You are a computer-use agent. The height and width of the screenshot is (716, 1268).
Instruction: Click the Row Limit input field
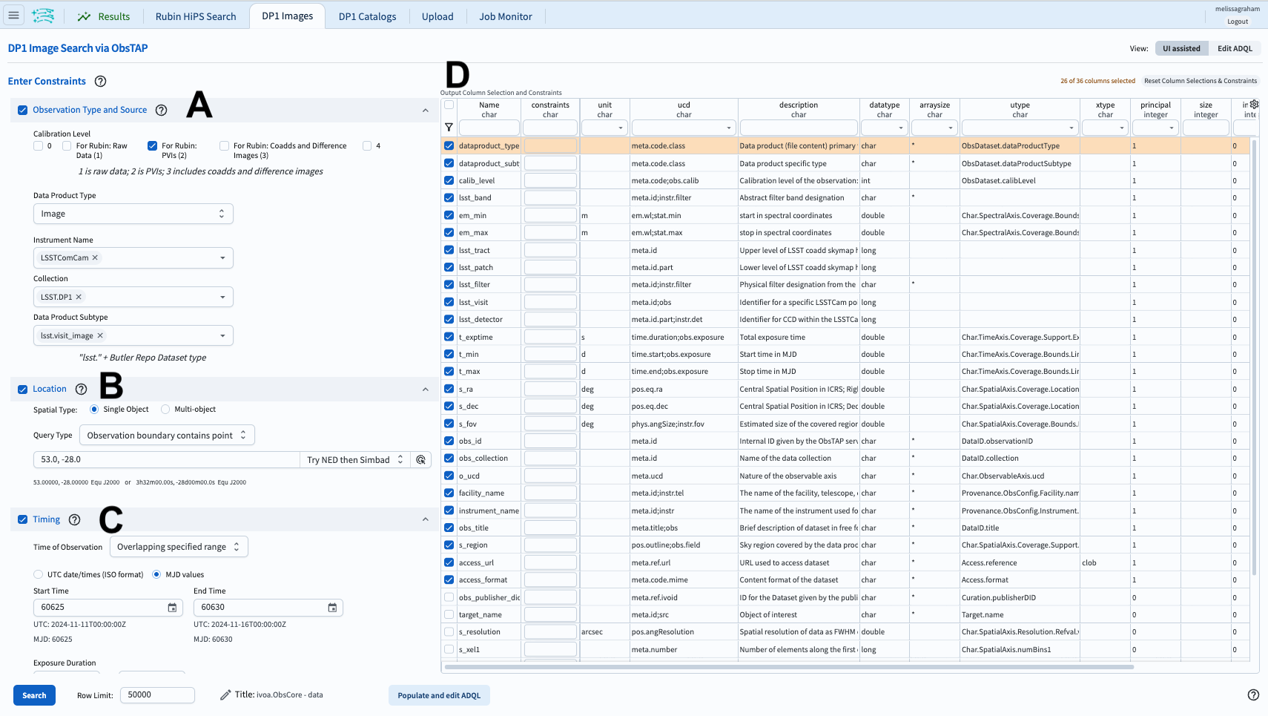(x=157, y=695)
